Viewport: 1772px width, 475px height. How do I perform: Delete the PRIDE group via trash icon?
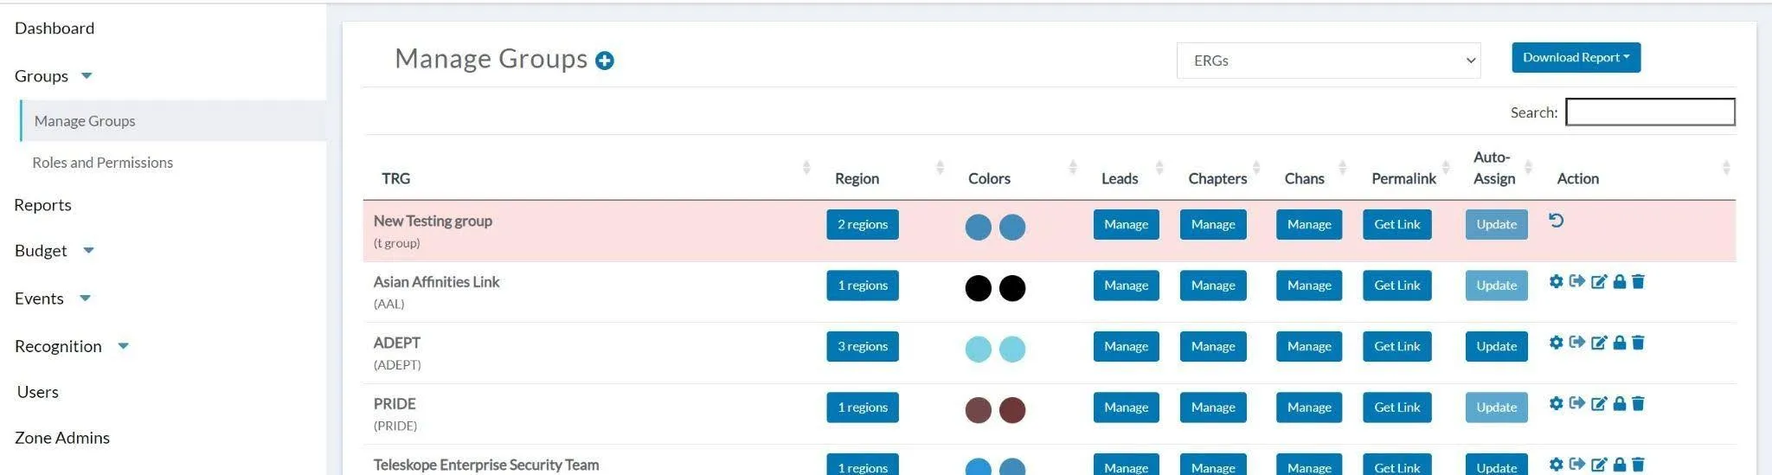point(1638,403)
